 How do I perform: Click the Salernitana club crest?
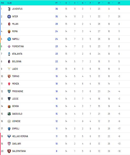9,151
